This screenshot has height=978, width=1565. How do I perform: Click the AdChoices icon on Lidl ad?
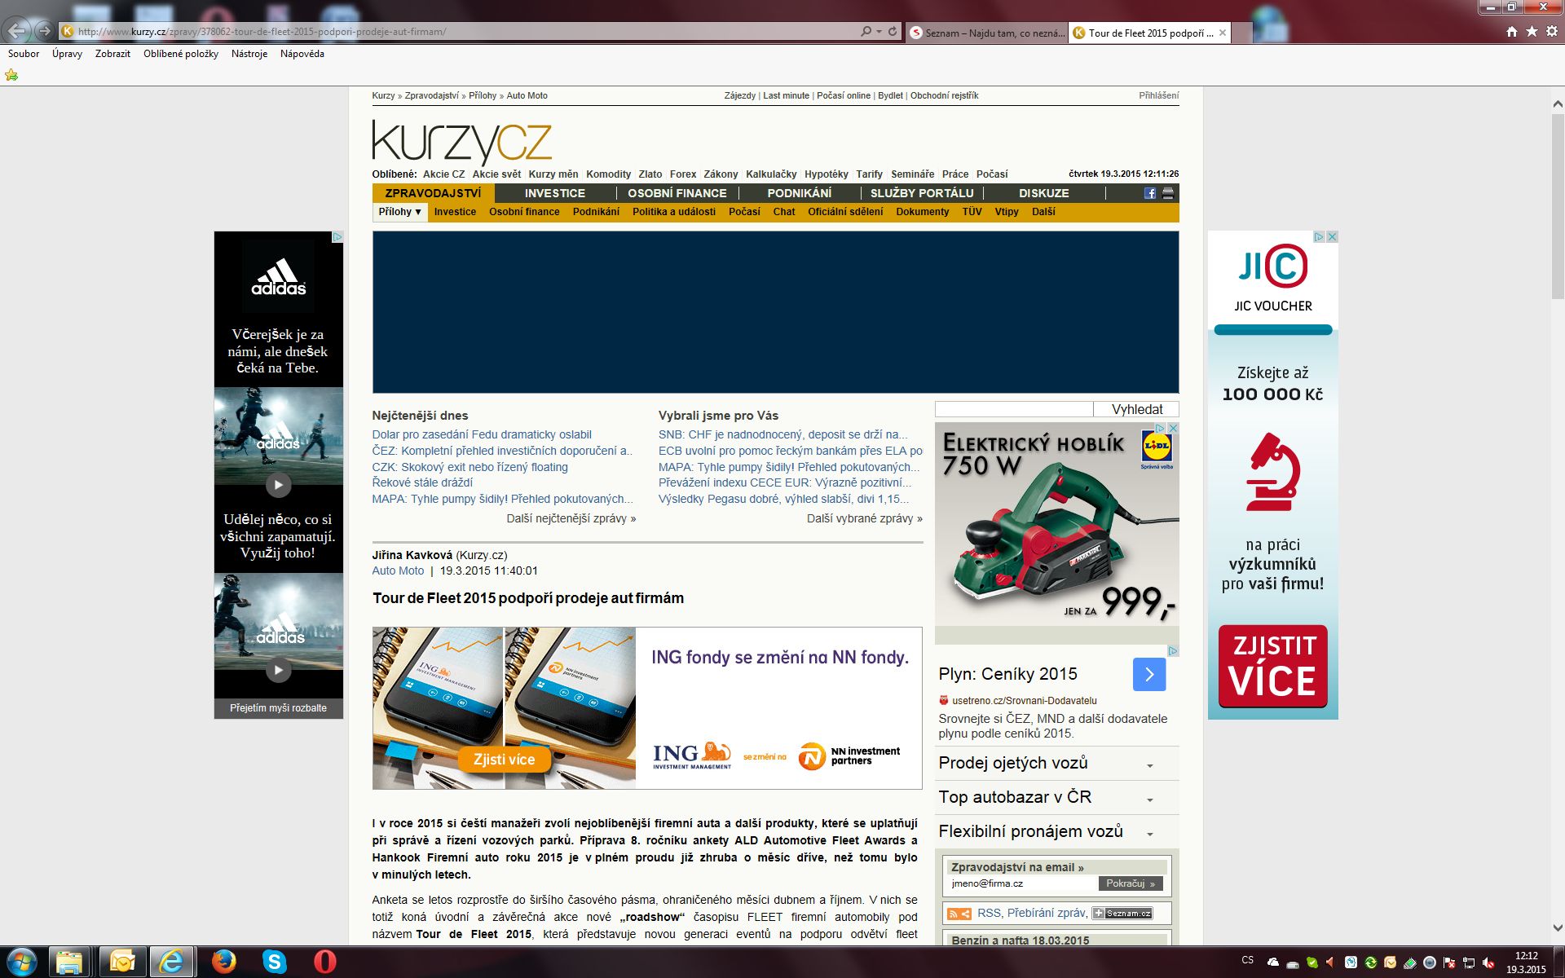(1160, 428)
